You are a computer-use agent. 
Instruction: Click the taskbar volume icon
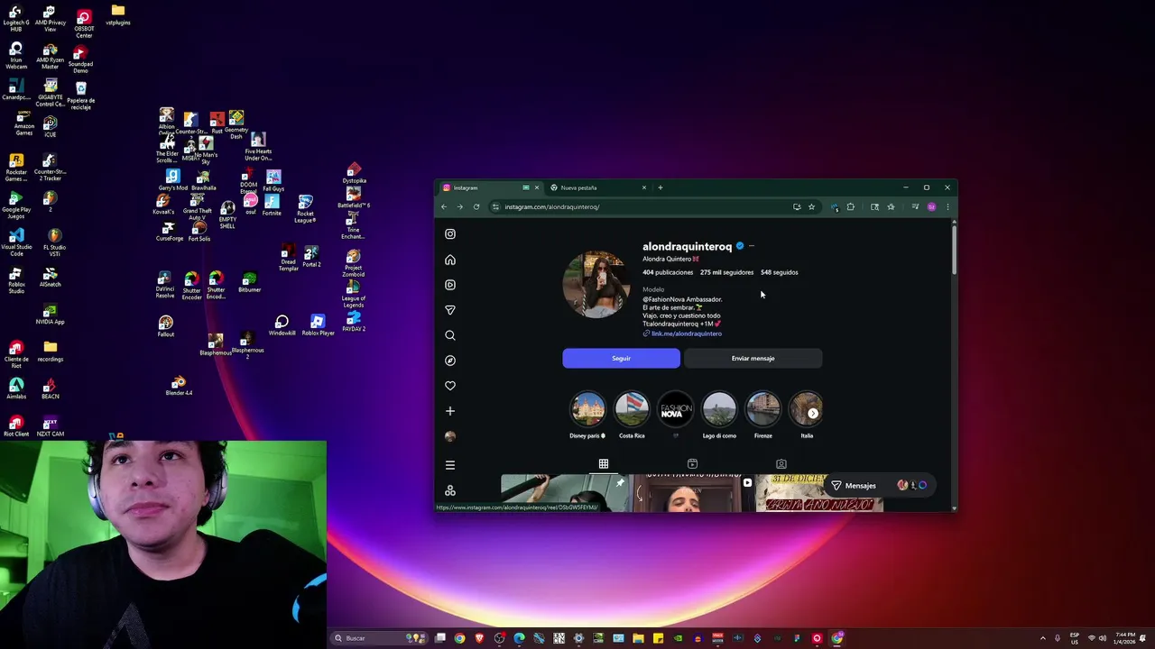(1104, 638)
